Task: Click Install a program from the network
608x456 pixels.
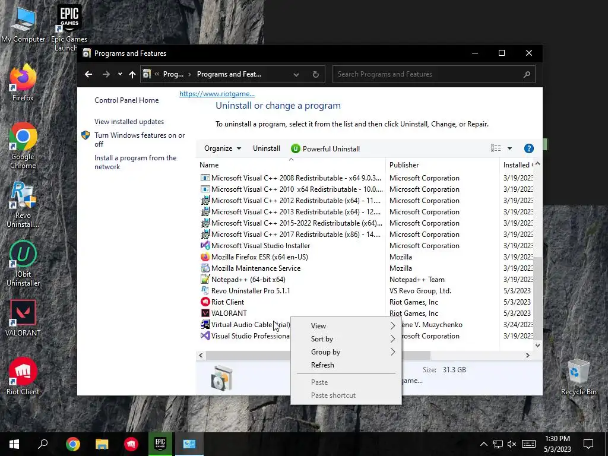Action: 135,162
